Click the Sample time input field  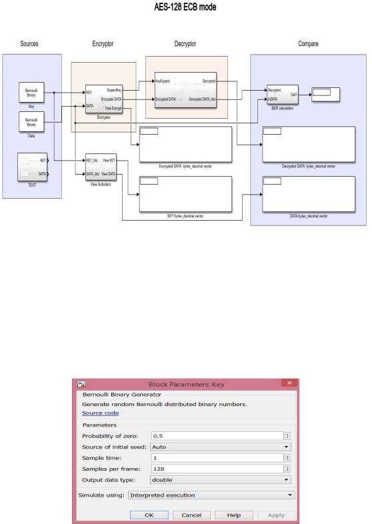coord(217,458)
